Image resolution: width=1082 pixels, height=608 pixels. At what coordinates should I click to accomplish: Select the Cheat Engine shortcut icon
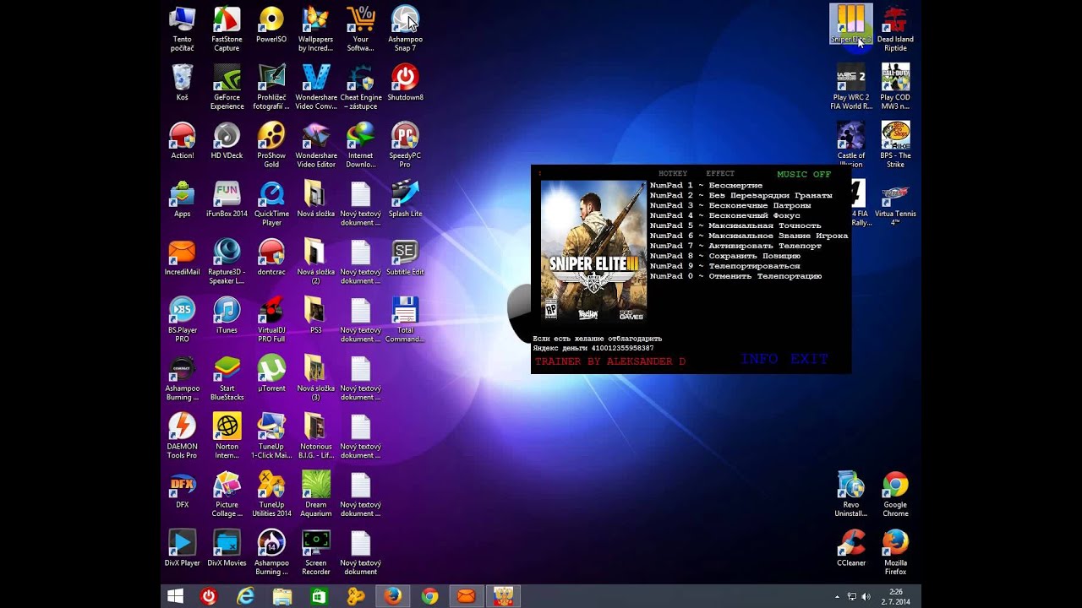360,87
